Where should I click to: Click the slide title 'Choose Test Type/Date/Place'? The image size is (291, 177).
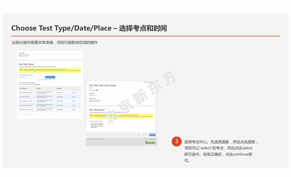coord(61,28)
